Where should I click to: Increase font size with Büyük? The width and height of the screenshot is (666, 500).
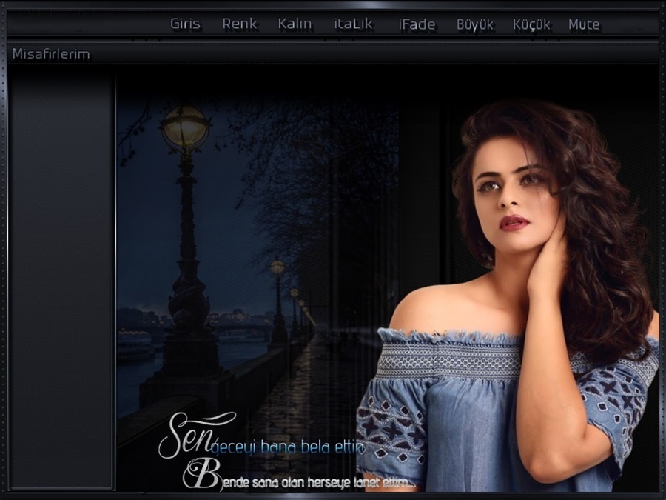pos(474,24)
